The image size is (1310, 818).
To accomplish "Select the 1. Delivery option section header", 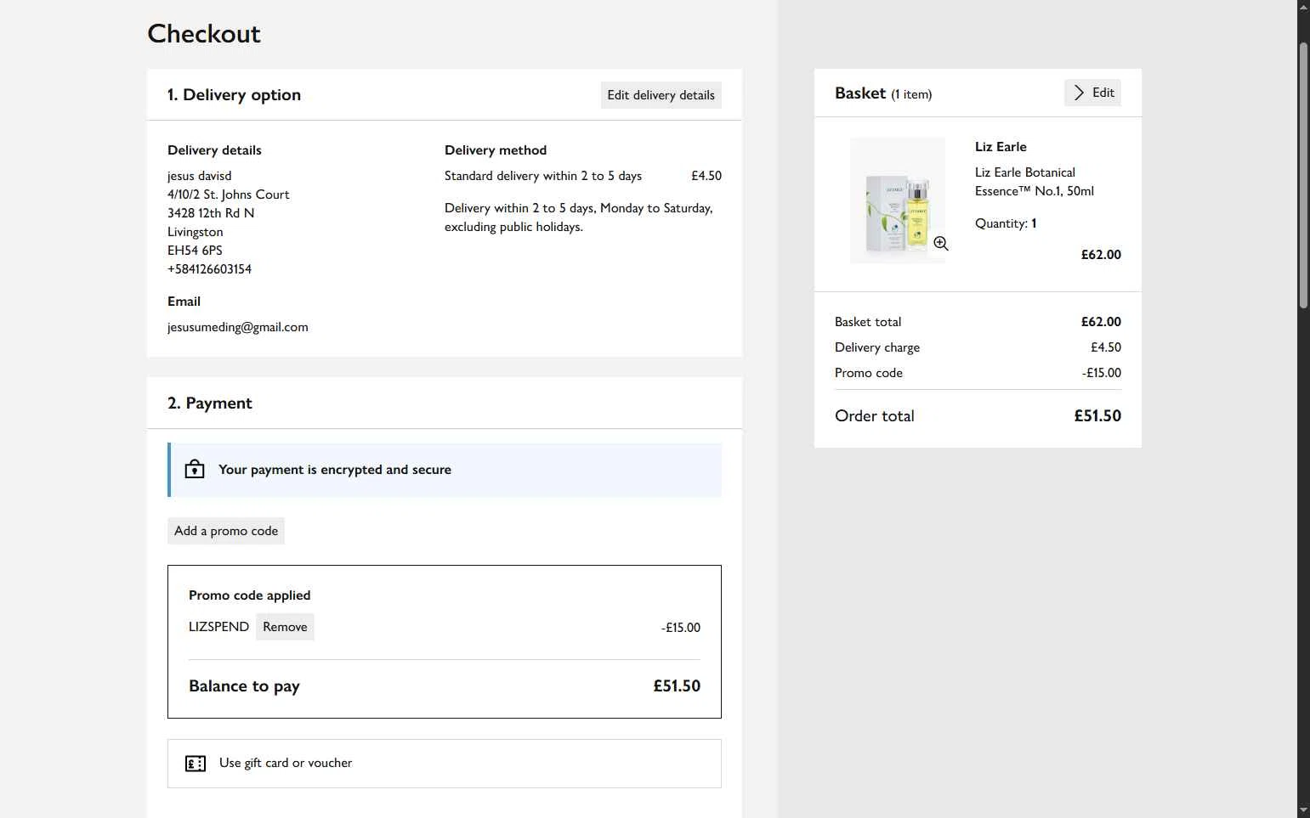I will [x=234, y=95].
